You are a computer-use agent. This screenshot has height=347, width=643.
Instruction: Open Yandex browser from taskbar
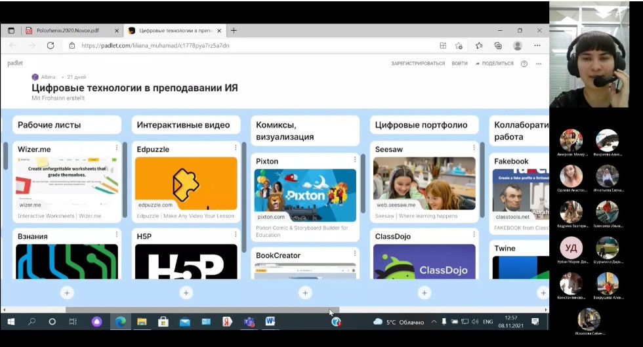pyautogui.click(x=227, y=322)
